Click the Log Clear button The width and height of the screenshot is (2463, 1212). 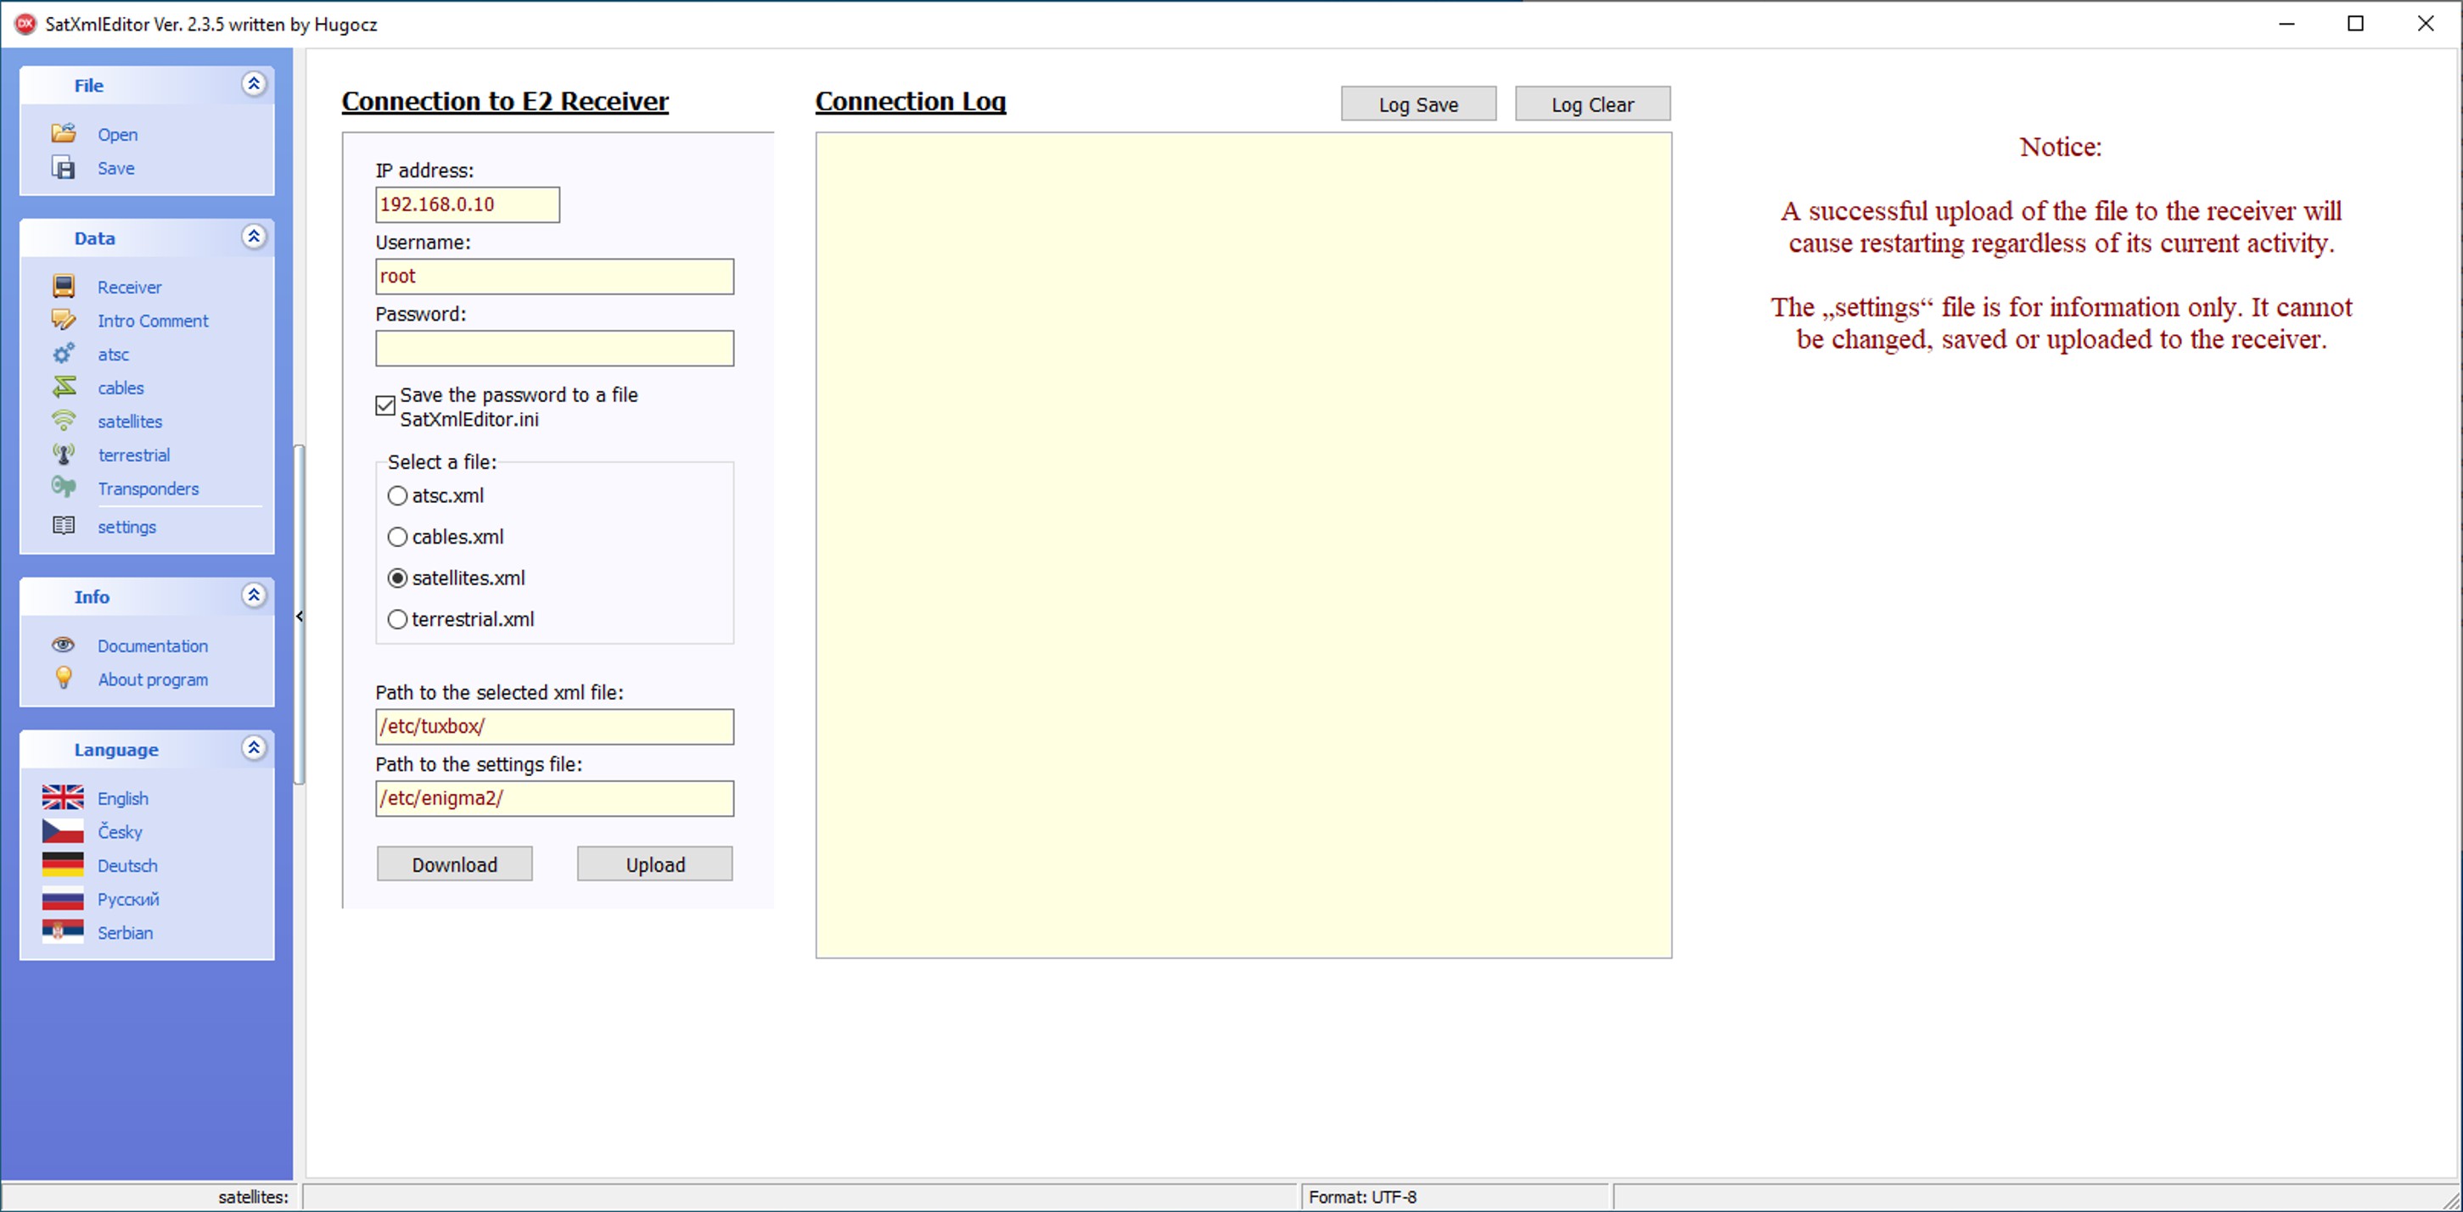pos(1593,104)
